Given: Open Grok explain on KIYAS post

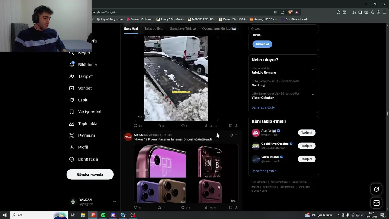Looking at the screenshot, I should click(231, 135).
